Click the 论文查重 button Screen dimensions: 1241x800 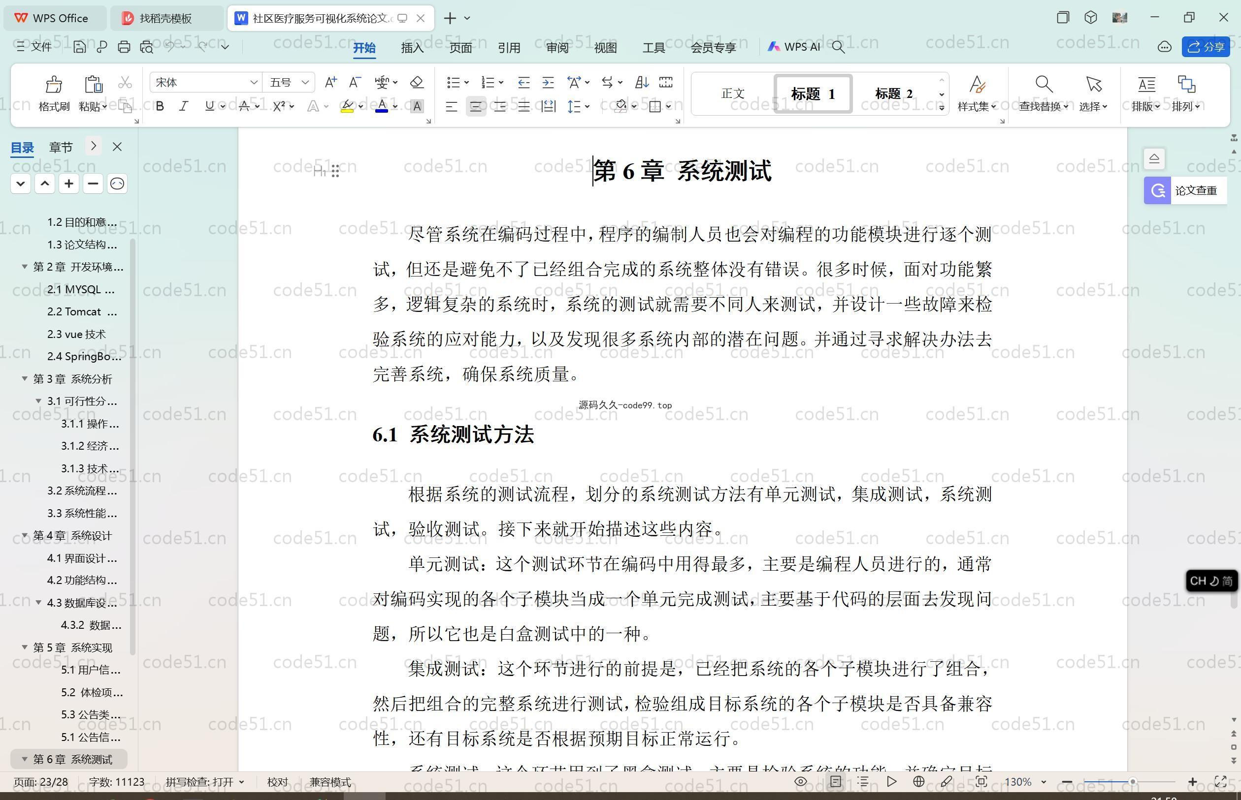pyautogui.click(x=1185, y=190)
